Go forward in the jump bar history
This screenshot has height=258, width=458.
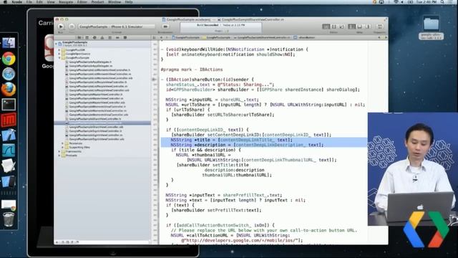point(167,38)
